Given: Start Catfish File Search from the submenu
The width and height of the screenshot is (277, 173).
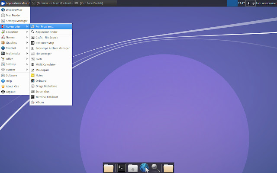Looking at the screenshot, I should pos(51,38).
